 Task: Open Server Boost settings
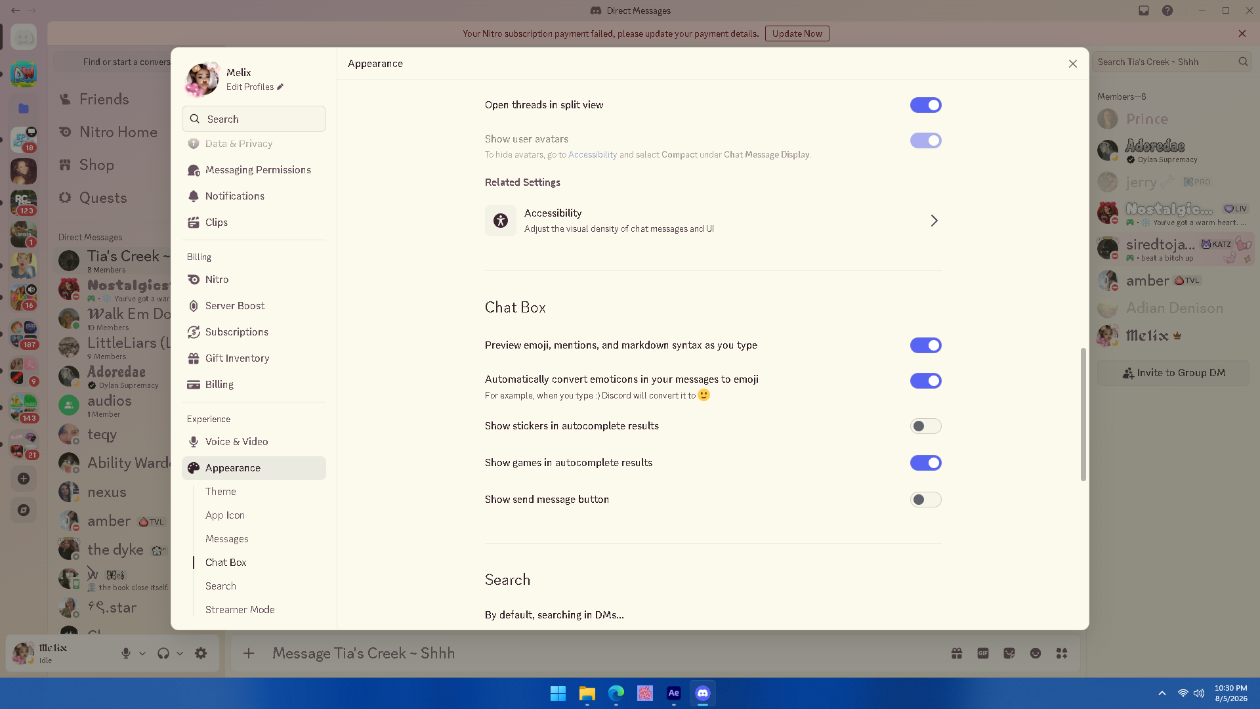coord(254,306)
